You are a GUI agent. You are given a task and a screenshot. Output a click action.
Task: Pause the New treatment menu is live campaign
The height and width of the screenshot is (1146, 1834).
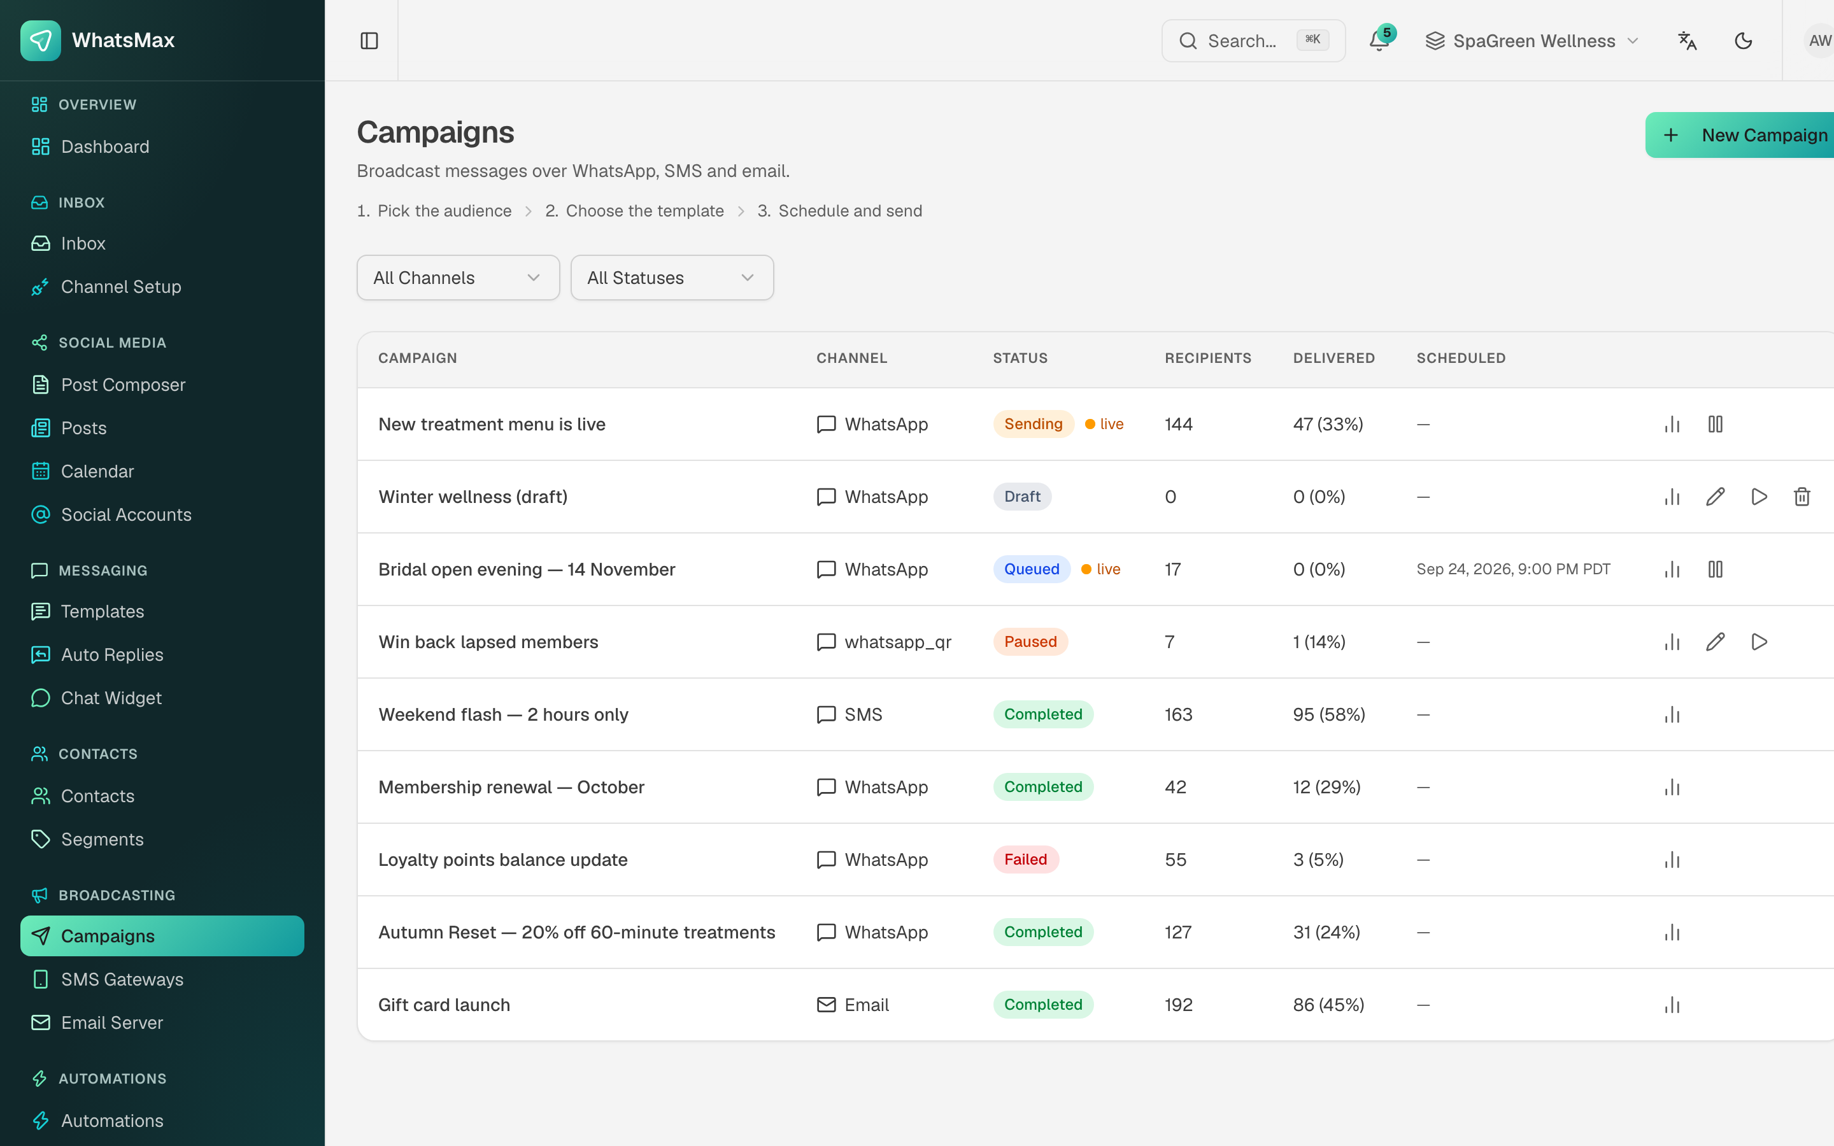1716,425
